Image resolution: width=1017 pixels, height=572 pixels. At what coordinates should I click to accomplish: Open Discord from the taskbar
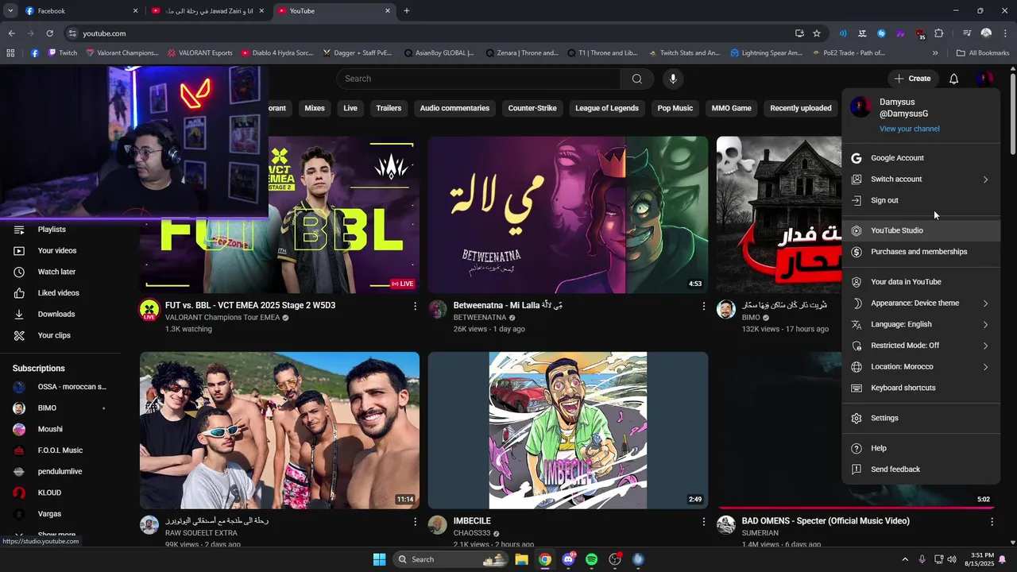[568, 559]
